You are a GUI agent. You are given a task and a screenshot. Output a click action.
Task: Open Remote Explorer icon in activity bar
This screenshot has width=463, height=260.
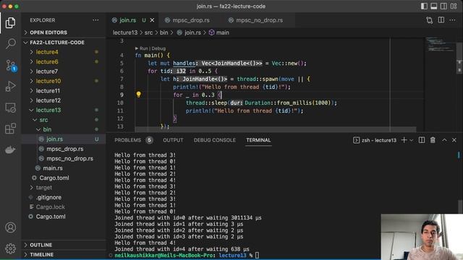click(10, 108)
